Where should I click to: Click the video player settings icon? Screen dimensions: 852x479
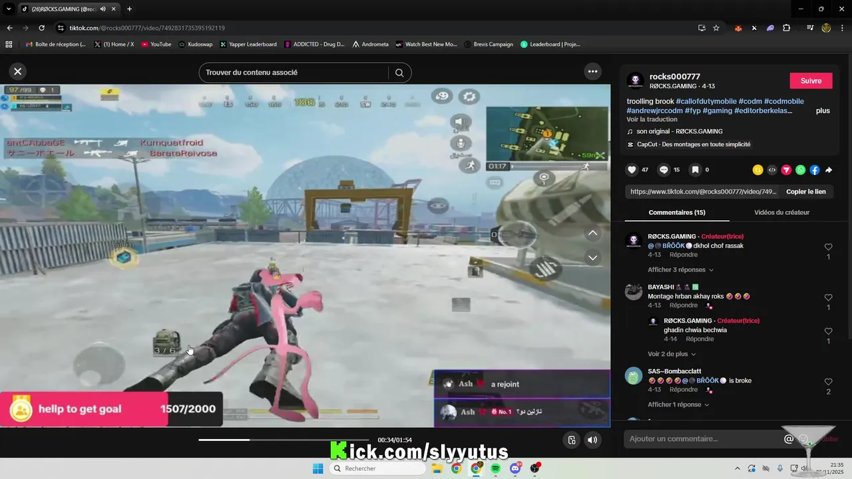572,440
